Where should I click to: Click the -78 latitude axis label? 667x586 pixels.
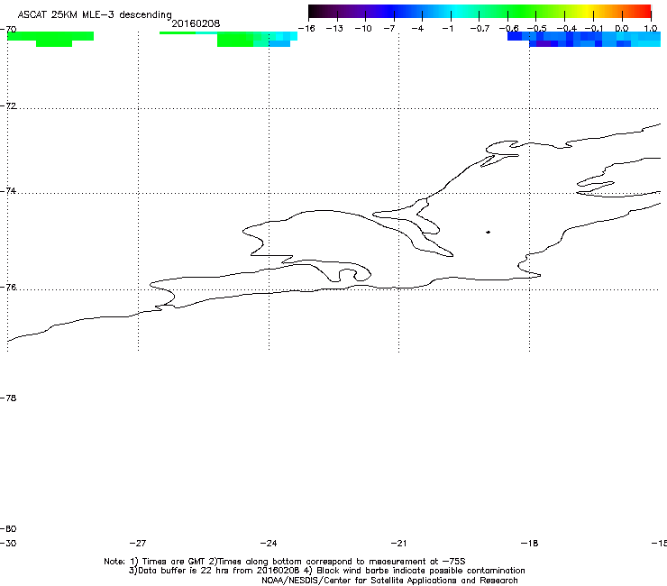click(8, 398)
